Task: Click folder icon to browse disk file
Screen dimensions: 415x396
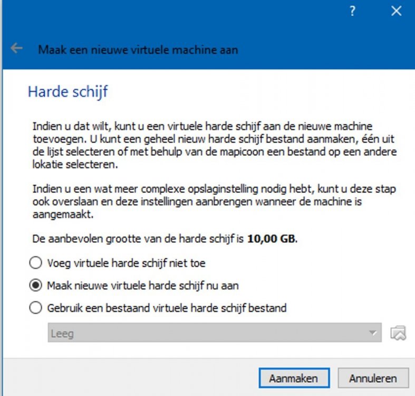Action: coord(398,333)
